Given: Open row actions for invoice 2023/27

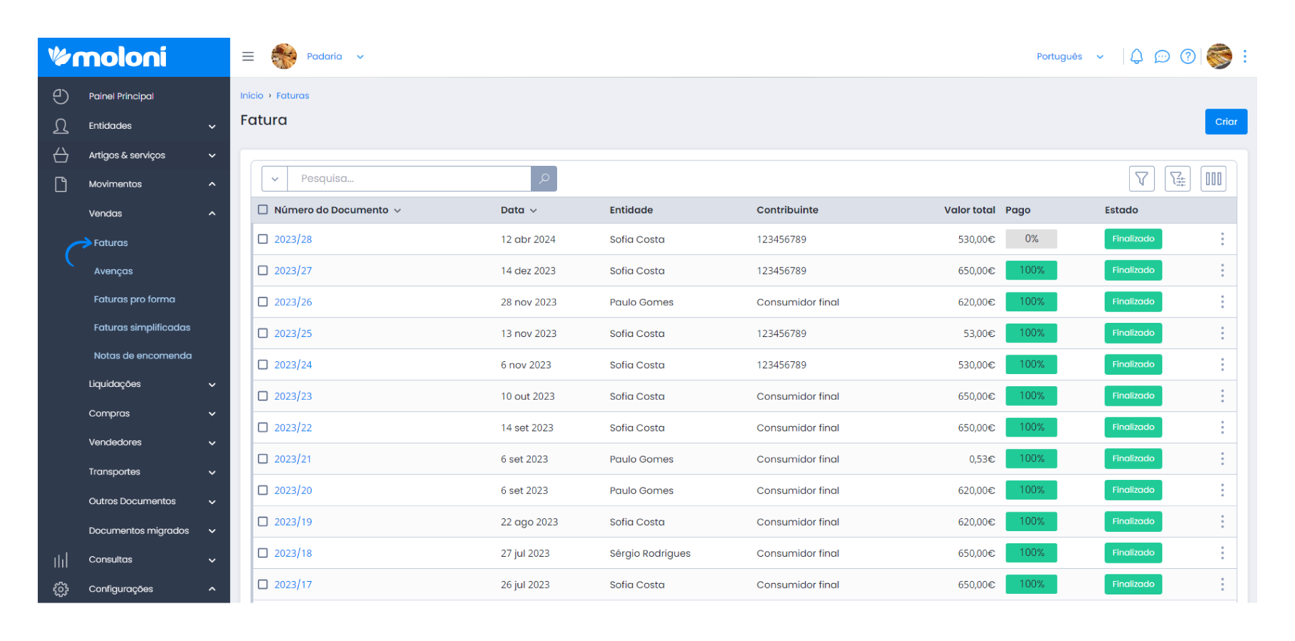Looking at the screenshot, I should (x=1222, y=270).
